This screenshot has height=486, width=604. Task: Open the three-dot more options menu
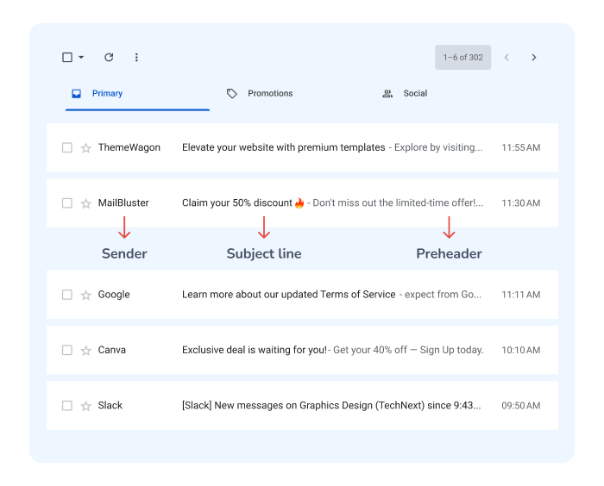136,58
